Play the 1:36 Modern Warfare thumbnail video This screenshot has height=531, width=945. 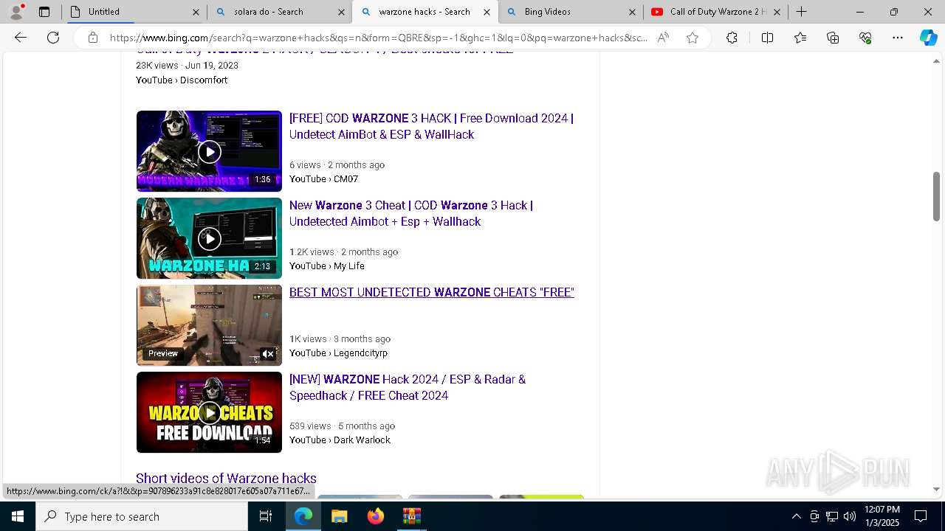tap(209, 151)
